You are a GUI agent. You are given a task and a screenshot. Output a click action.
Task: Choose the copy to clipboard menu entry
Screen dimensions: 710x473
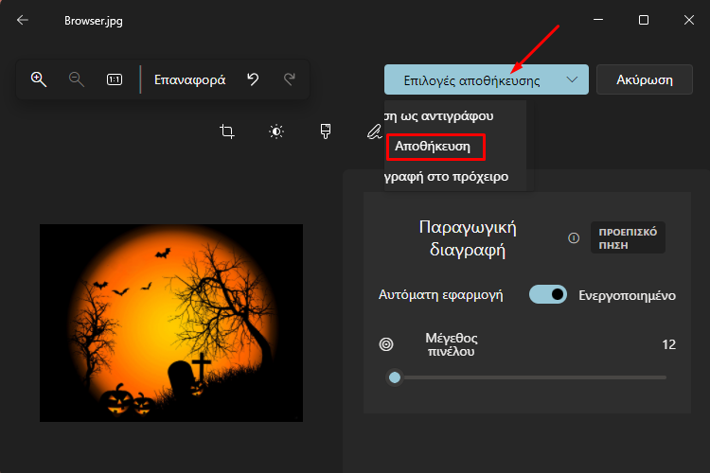pos(454,177)
